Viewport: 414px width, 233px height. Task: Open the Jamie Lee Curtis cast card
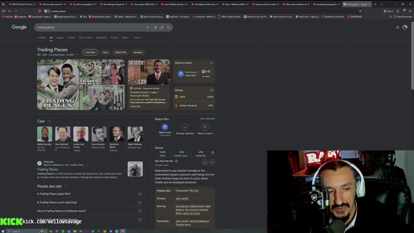click(x=81, y=139)
